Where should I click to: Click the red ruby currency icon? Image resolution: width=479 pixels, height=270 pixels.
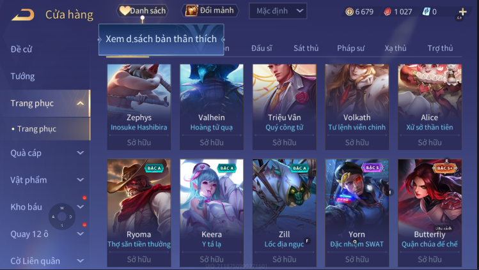pos(388,12)
